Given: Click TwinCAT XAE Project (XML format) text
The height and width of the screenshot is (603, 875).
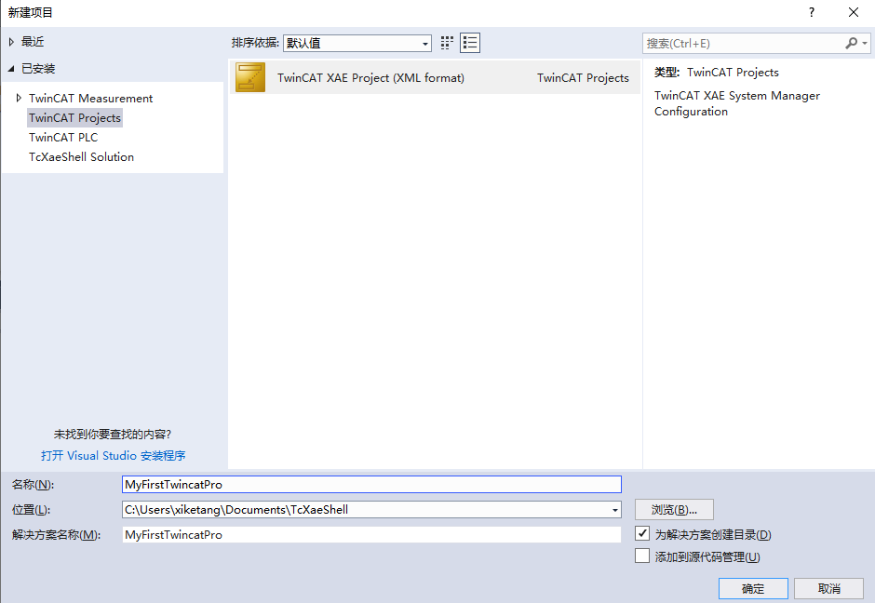Looking at the screenshot, I should (371, 77).
